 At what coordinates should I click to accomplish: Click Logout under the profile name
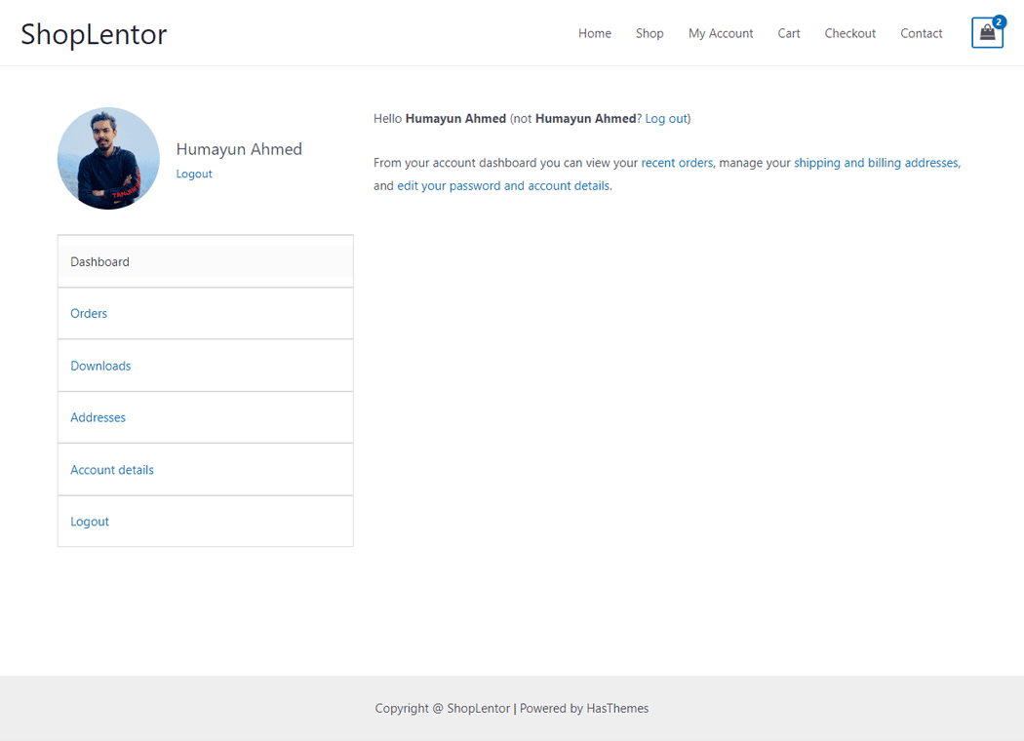[194, 174]
